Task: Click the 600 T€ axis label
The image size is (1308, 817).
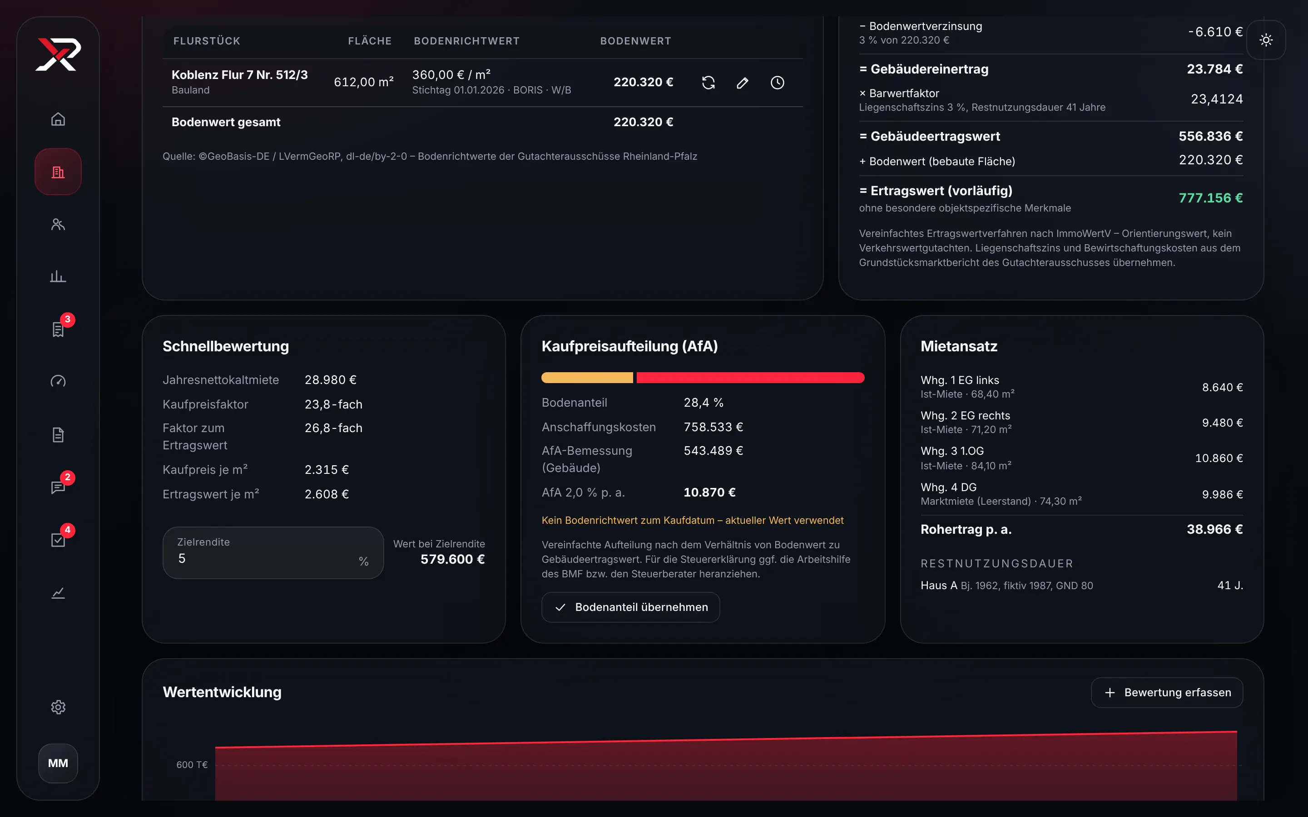Action: point(192,765)
